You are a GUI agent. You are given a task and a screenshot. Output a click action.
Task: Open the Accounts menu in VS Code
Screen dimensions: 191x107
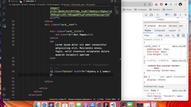point(4,89)
